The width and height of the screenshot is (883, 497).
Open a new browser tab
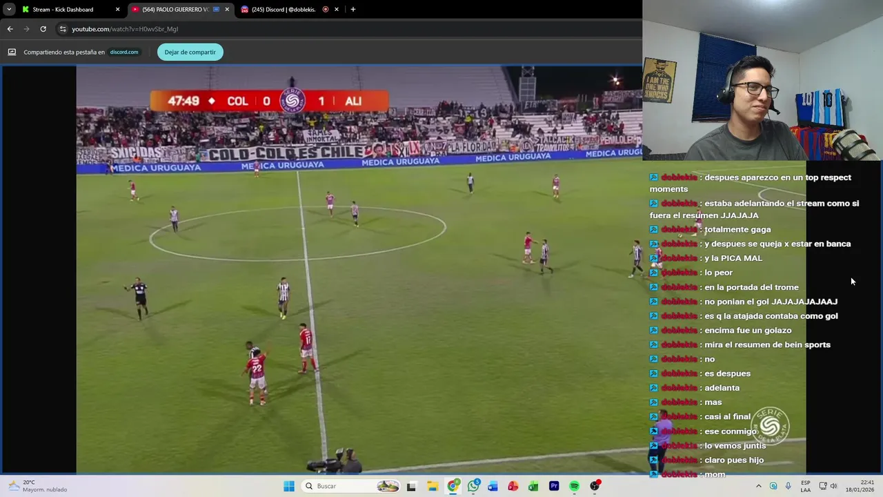[353, 10]
